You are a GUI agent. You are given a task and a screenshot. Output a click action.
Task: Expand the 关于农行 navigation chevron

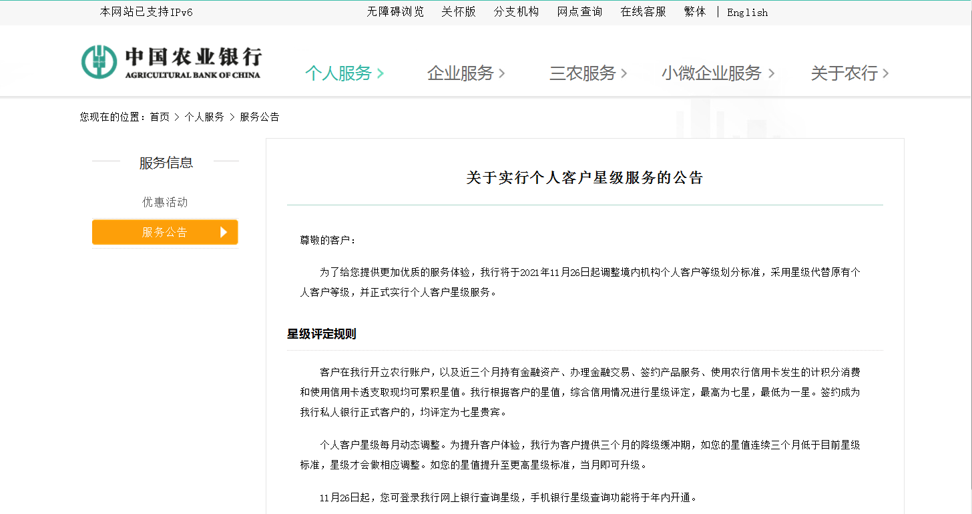[x=887, y=74]
